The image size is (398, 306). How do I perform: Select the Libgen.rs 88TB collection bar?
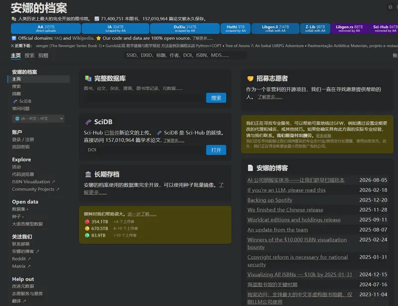pos(349,28)
